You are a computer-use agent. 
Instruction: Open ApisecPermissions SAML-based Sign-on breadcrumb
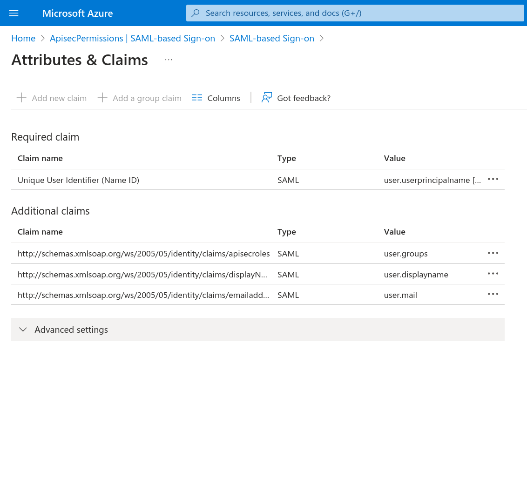(x=132, y=38)
